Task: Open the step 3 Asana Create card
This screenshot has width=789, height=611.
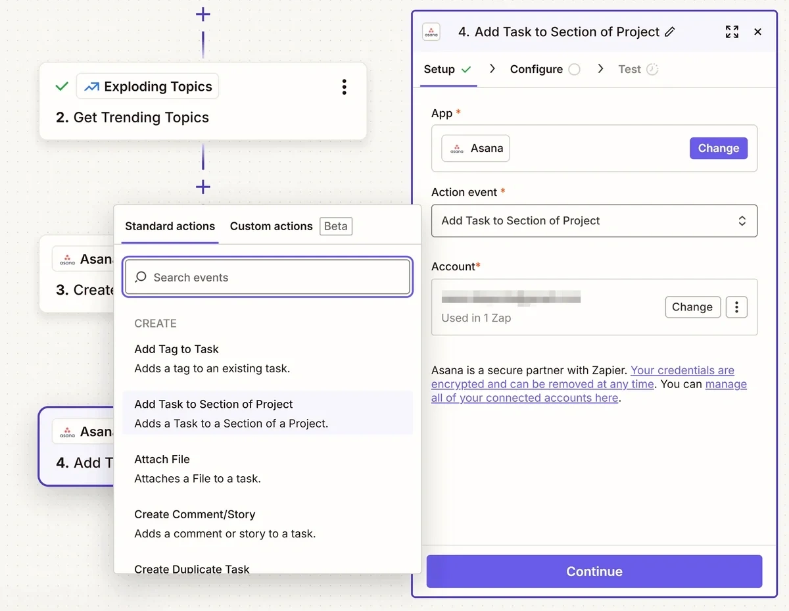Action: click(77, 274)
